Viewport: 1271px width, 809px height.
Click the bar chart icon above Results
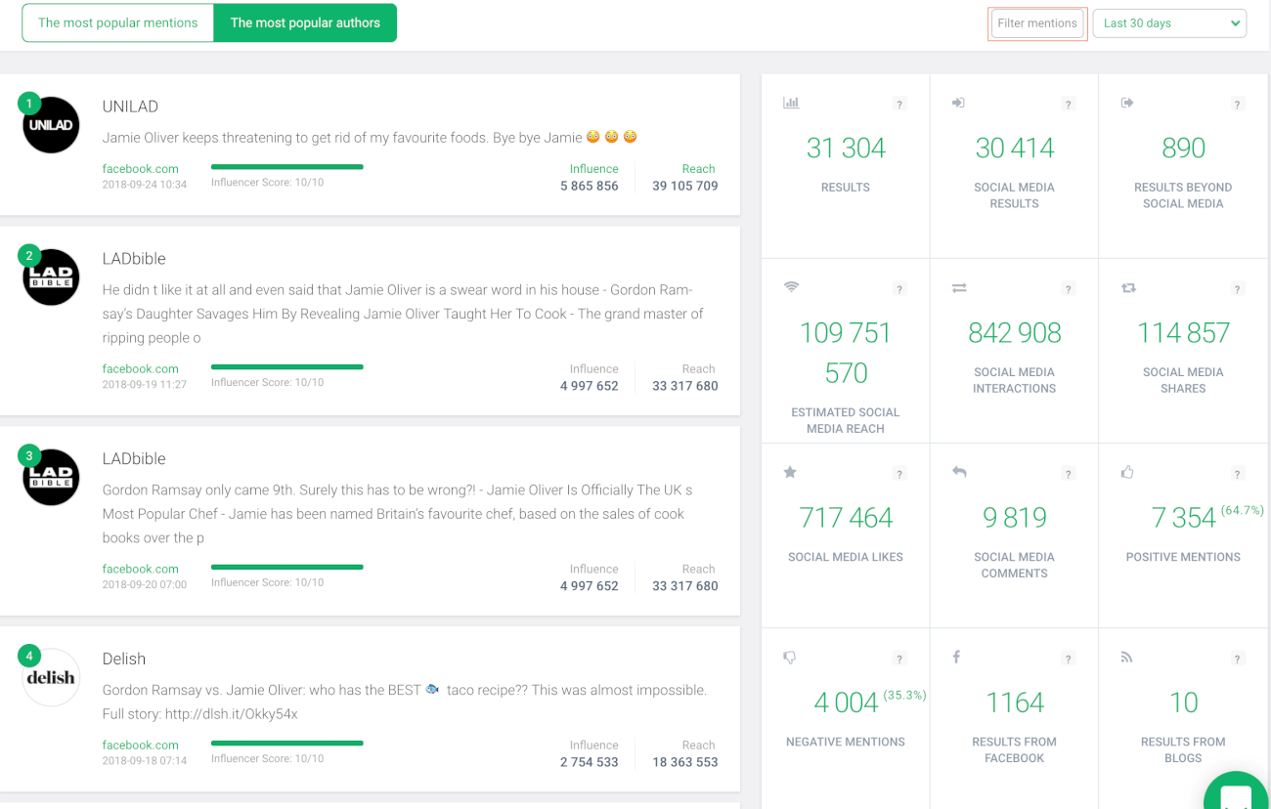point(791,103)
